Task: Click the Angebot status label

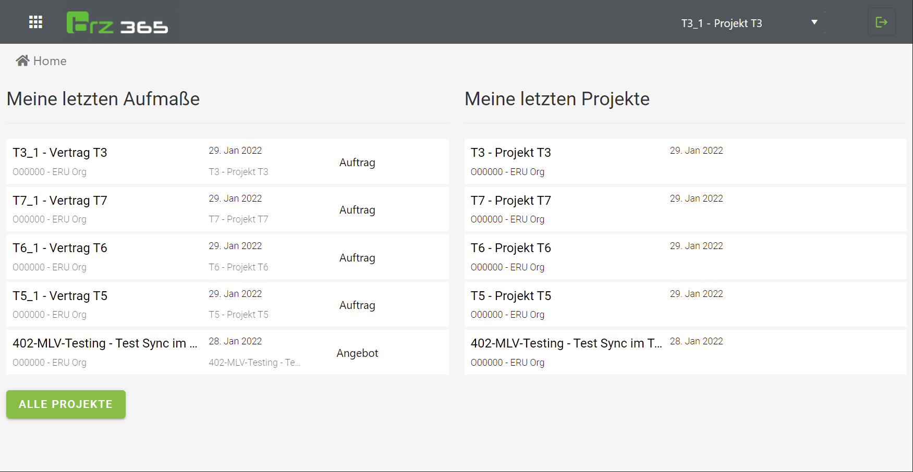Action: tap(357, 353)
